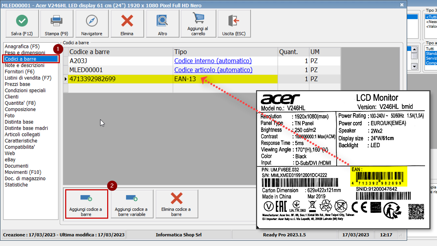This screenshot has width=437, height=246.
Task: Follow the Codice interno (automatico) link
Action: click(x=213, y=61)
